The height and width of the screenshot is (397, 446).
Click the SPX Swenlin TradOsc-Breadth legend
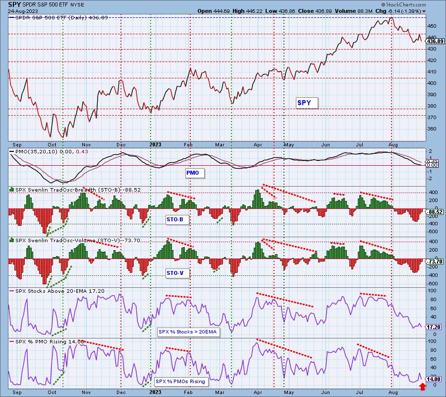pyautogui.click(x=75, y=190)
